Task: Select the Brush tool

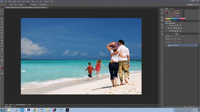Action: pyautogui.click(x=2, y=30)
